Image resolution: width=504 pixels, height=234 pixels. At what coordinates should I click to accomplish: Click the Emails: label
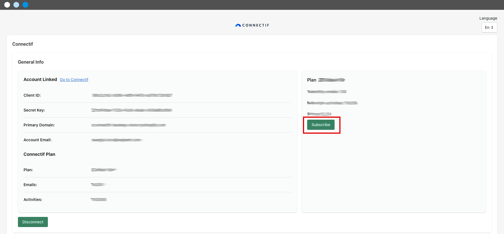pos(30,185)
